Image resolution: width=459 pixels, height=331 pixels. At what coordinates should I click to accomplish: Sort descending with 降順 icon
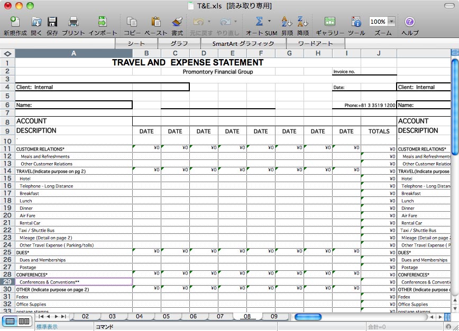tap(302, 22)
